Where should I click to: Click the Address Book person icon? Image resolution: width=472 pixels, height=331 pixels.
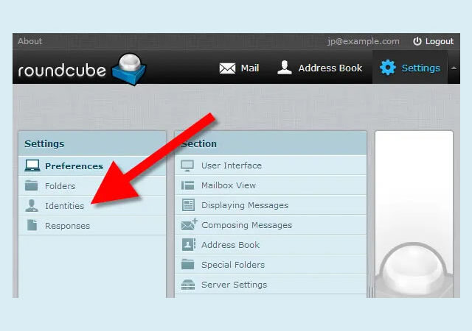(285, 67)
